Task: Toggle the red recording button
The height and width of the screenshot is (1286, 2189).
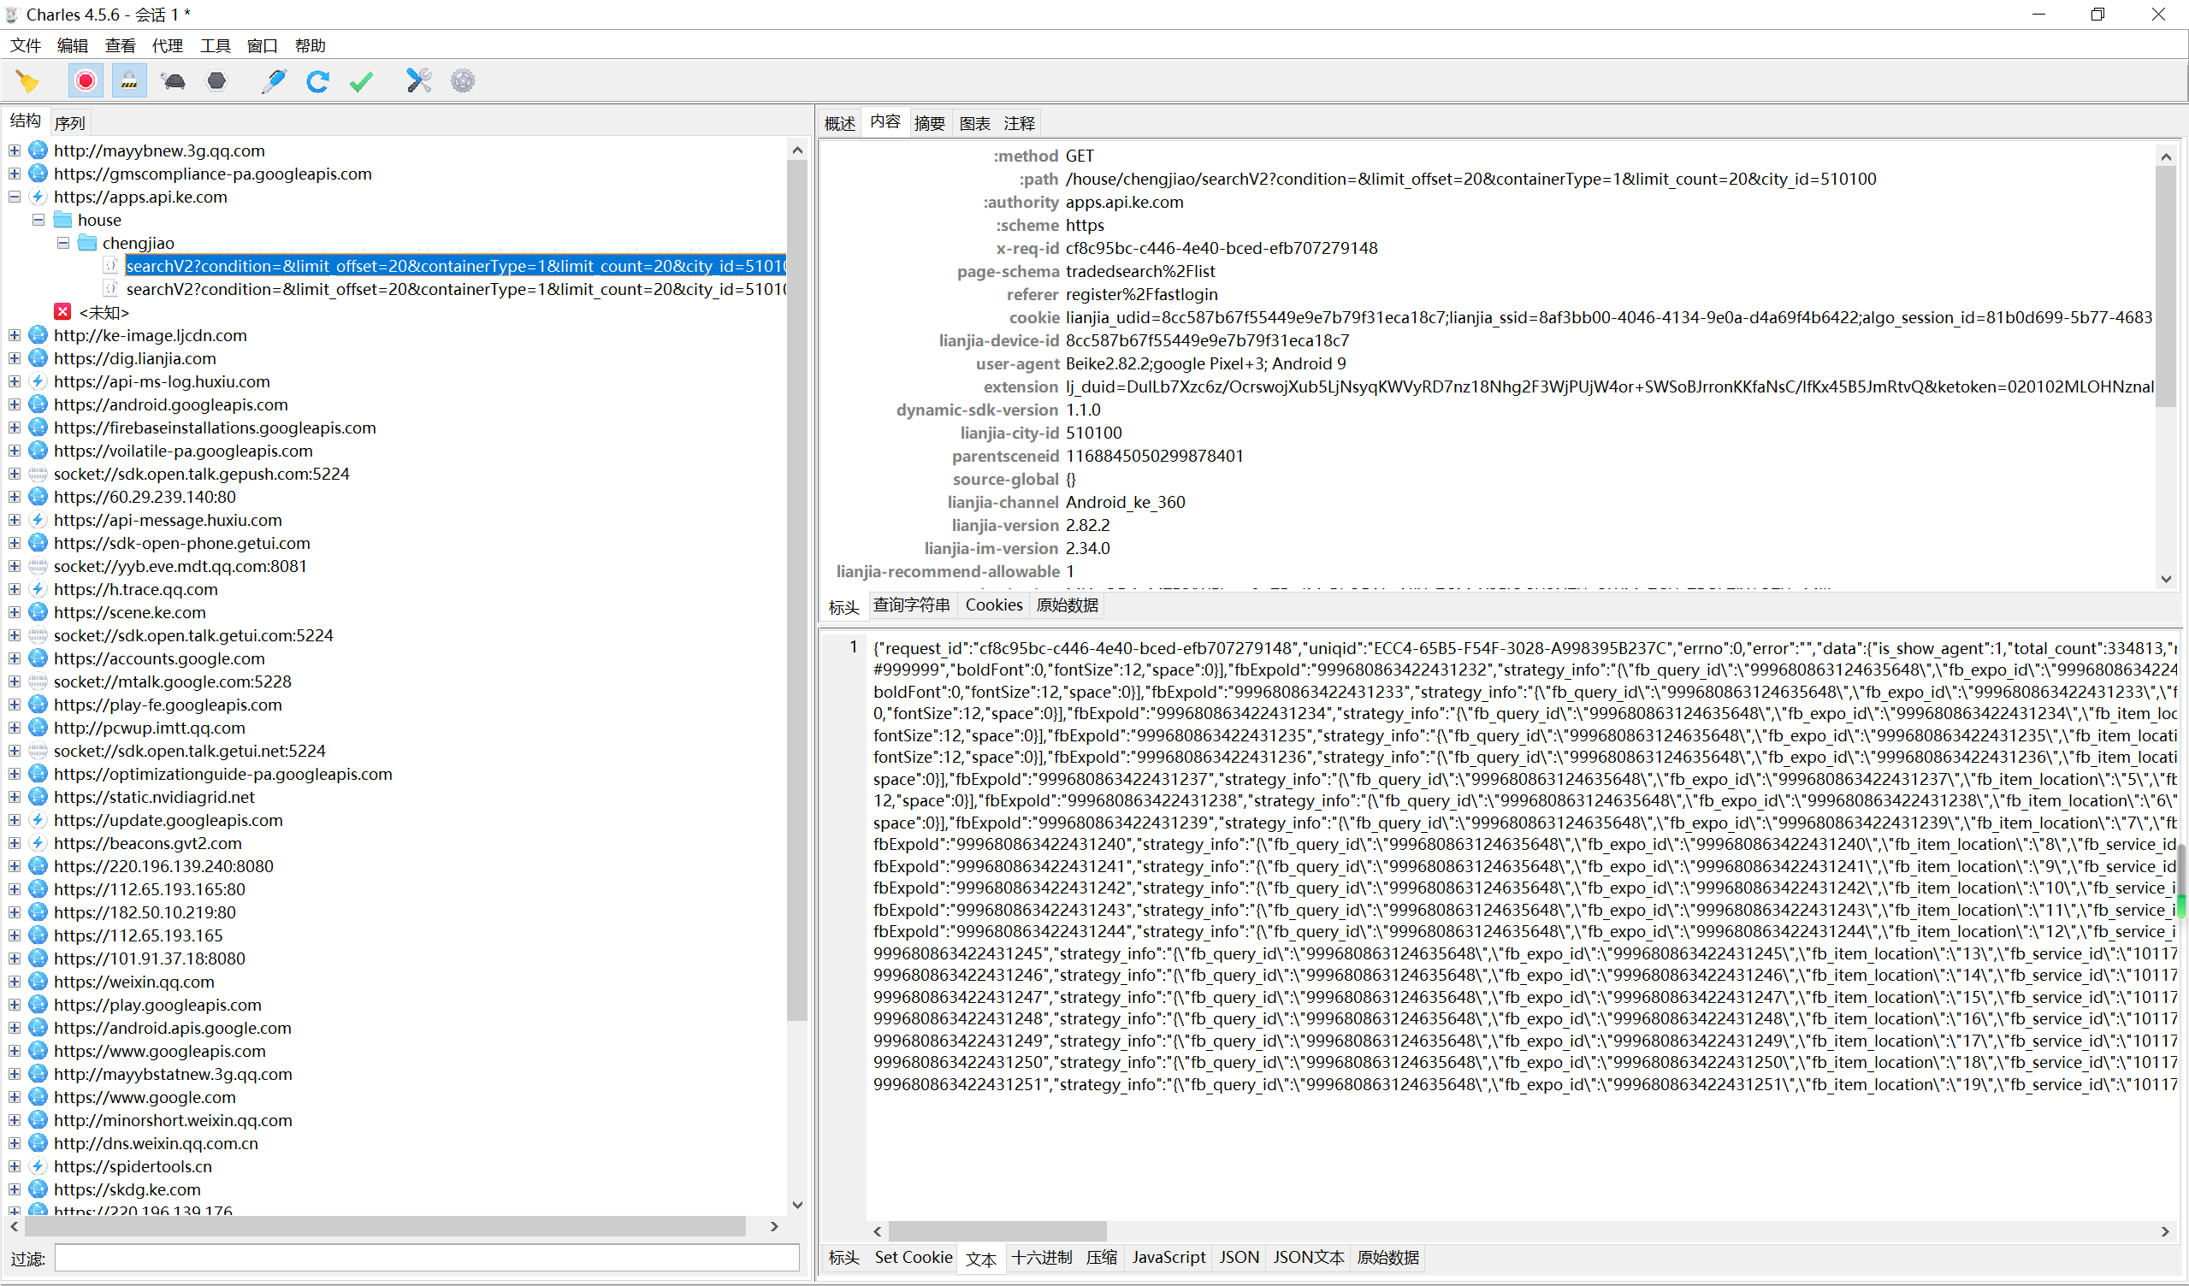Action: [x=86, y=80]
